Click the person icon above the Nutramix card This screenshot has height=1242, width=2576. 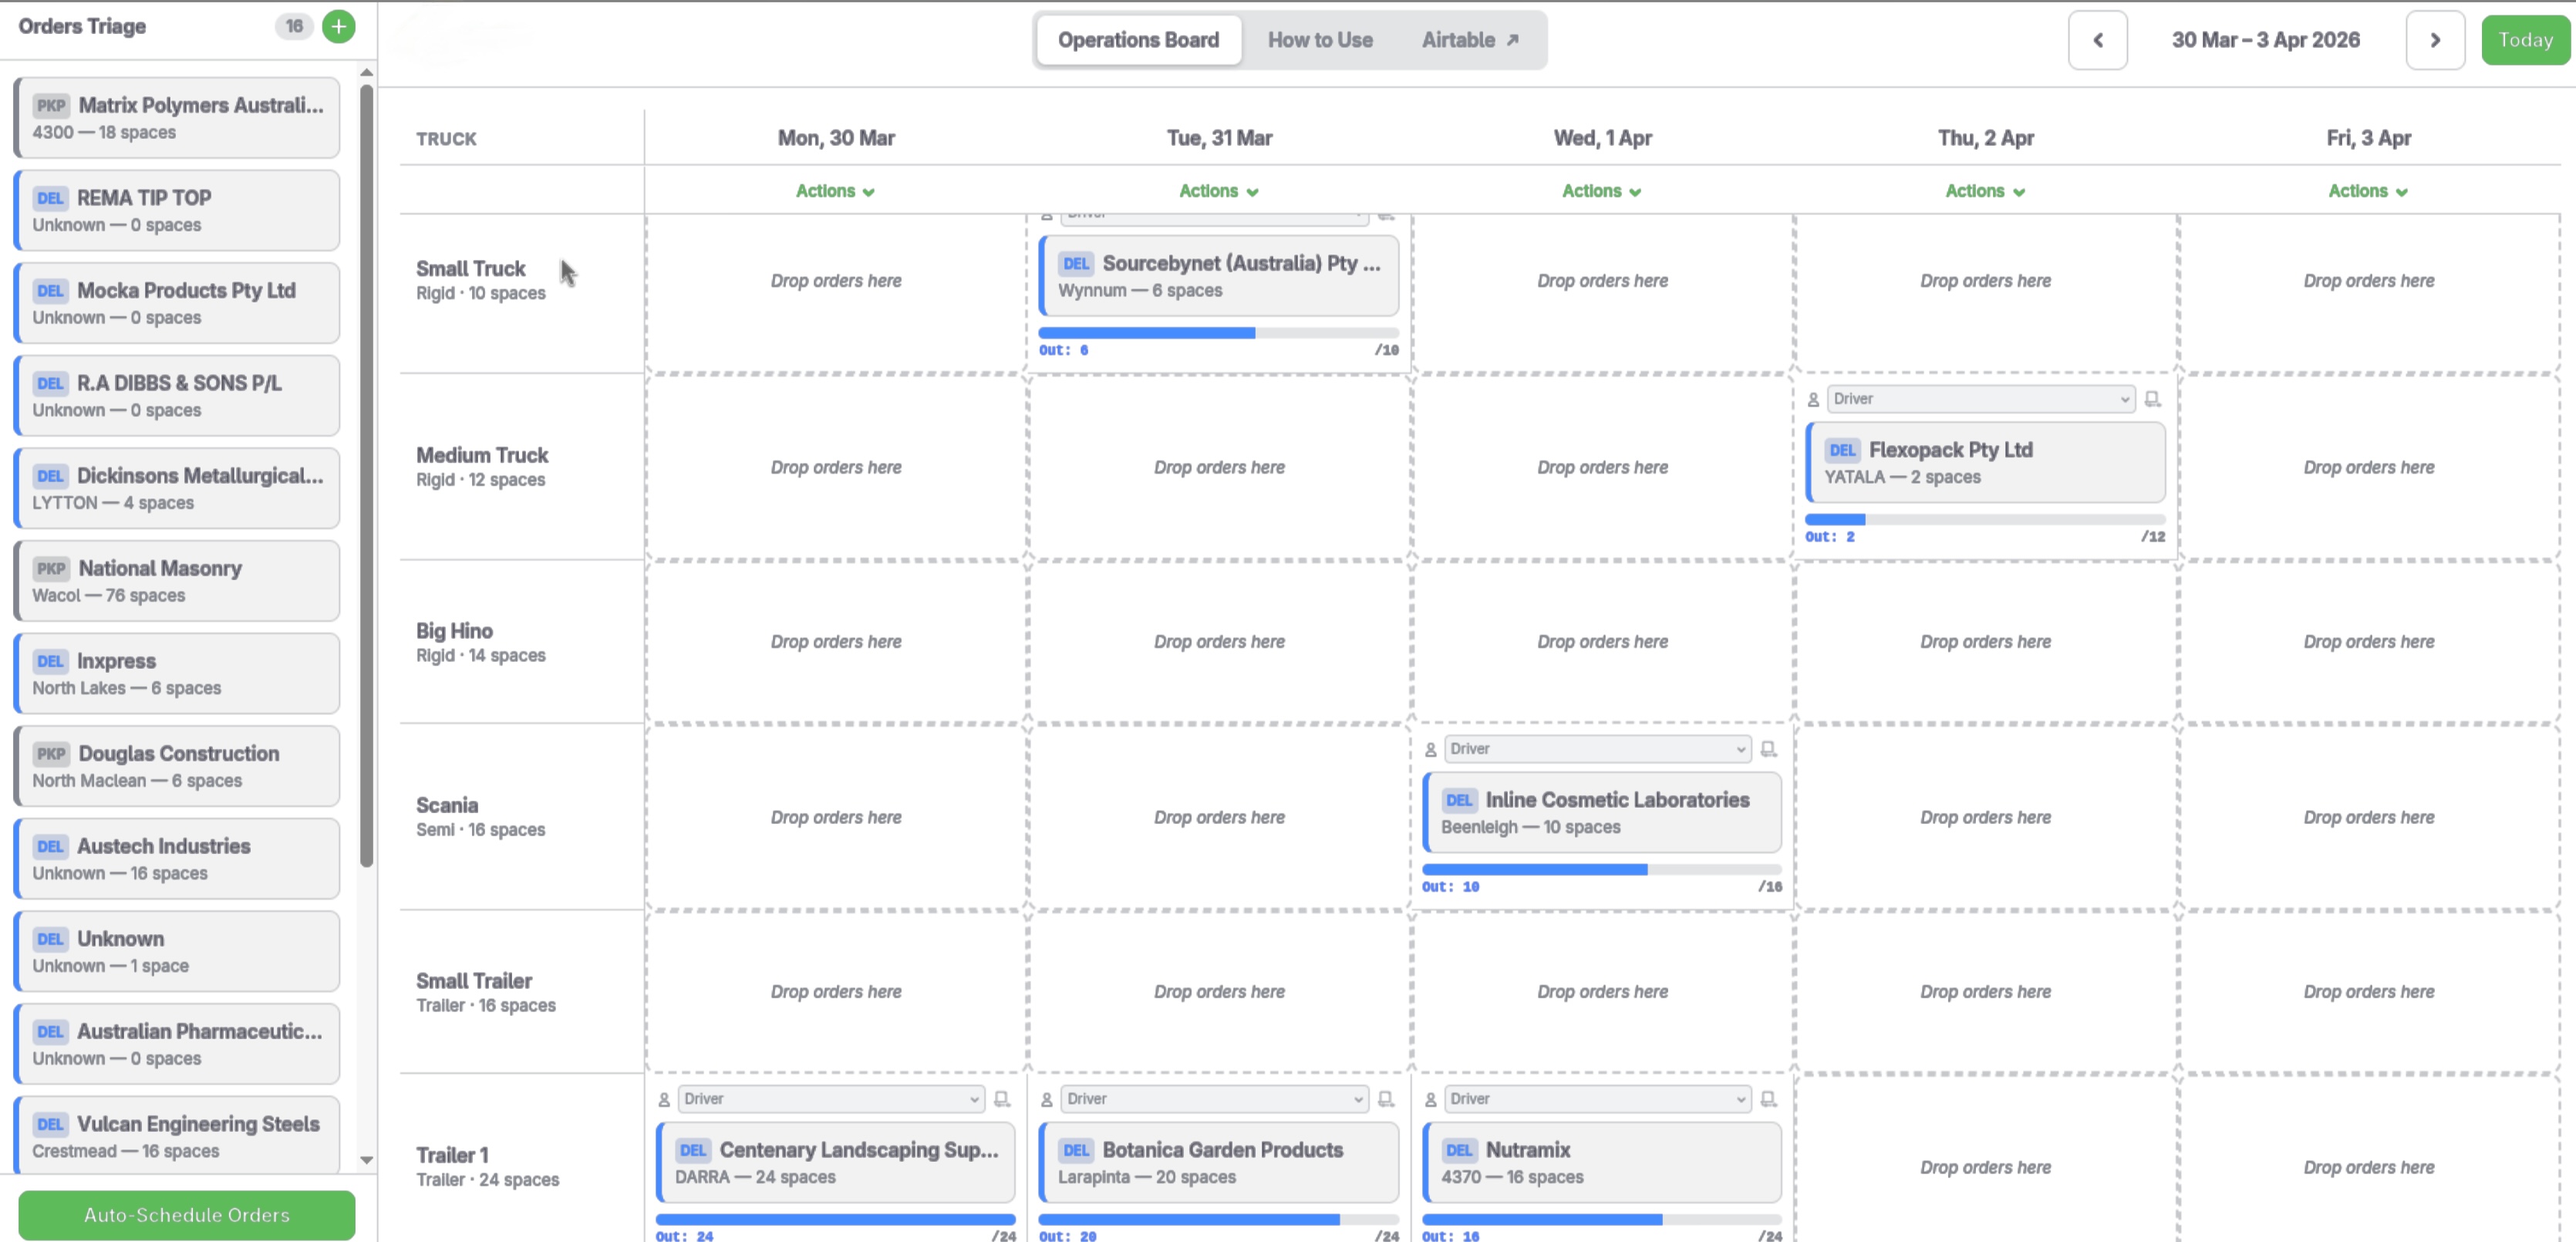(x=1430, y=1100)
